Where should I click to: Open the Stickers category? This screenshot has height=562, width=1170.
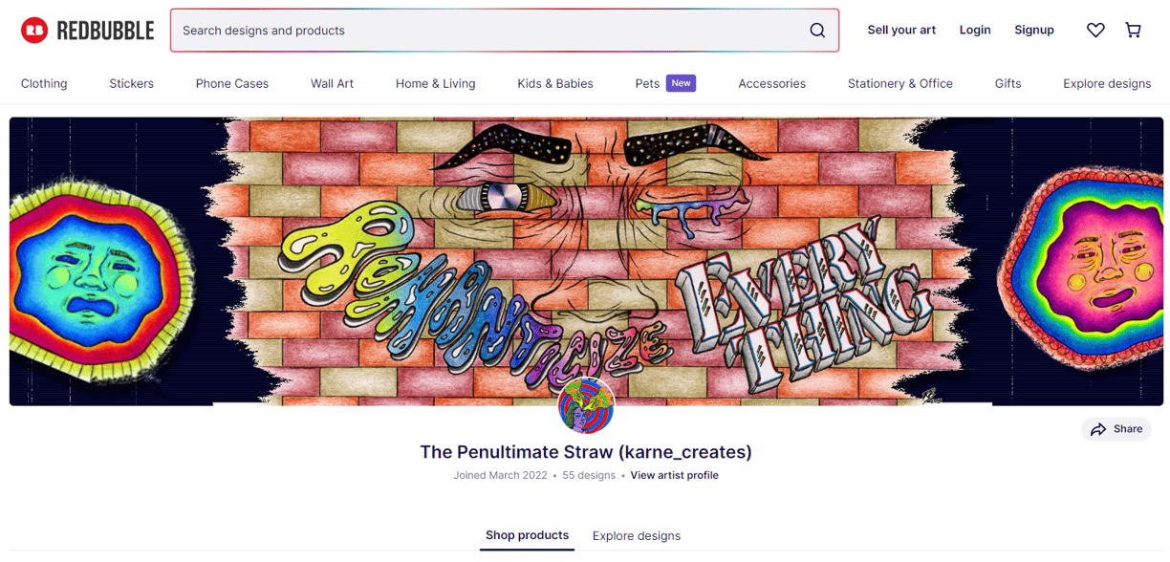point(132,84)
